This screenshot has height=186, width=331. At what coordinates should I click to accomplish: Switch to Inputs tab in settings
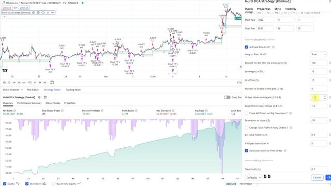249,9
